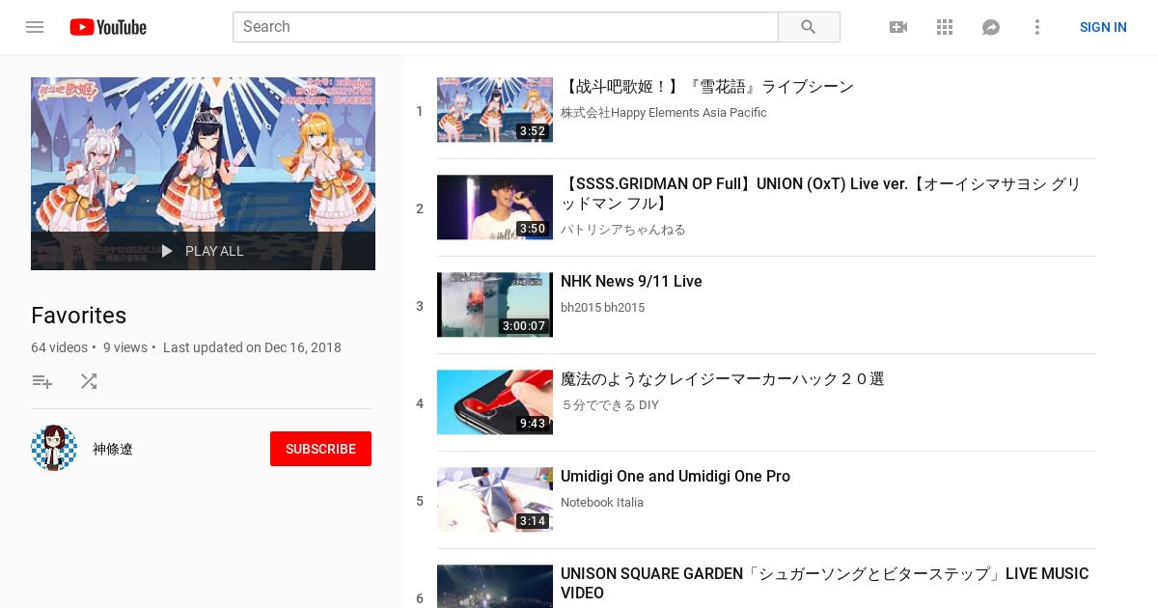Open the messages share icon

tap(991, 27)
